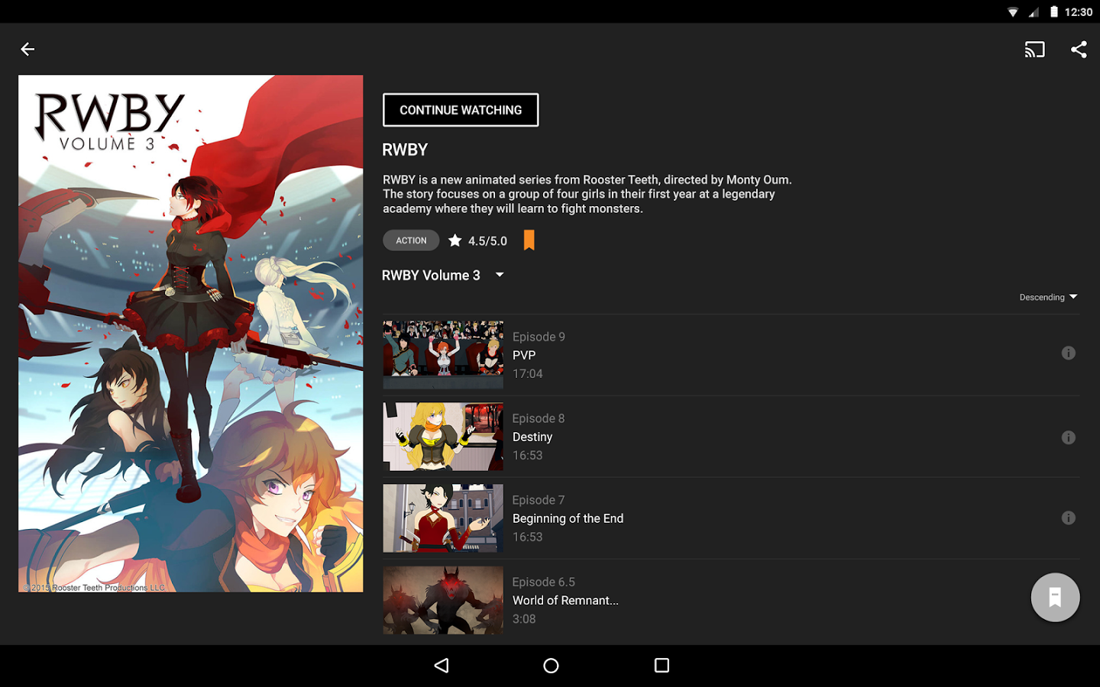Select the 'Destiny' episode title
Image resolution: width=1100 pixels, height=687 pixels.
click(532, 437)
